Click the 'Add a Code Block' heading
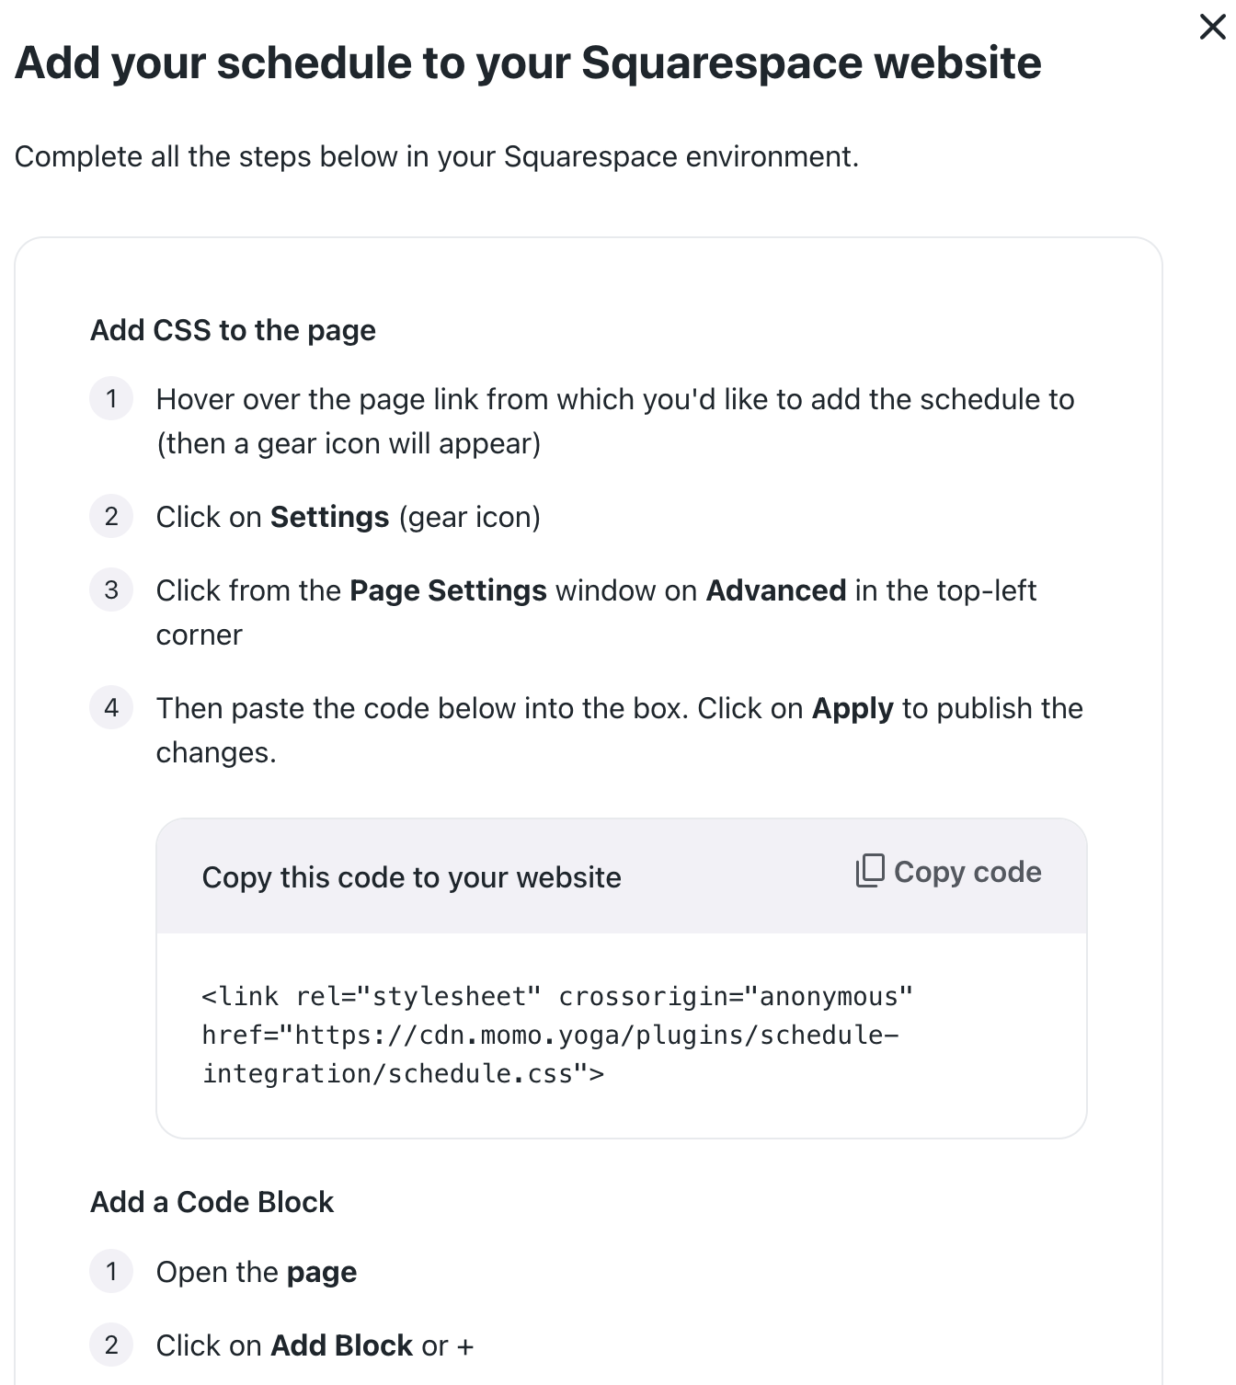 pyautogui.click(x=212, y=1202)
